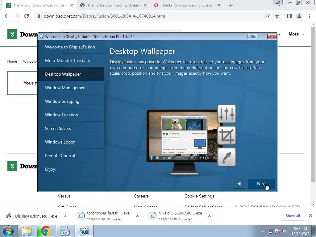
Task: Click the volume speaker tray icon
Action: click(x=285, y=231)
